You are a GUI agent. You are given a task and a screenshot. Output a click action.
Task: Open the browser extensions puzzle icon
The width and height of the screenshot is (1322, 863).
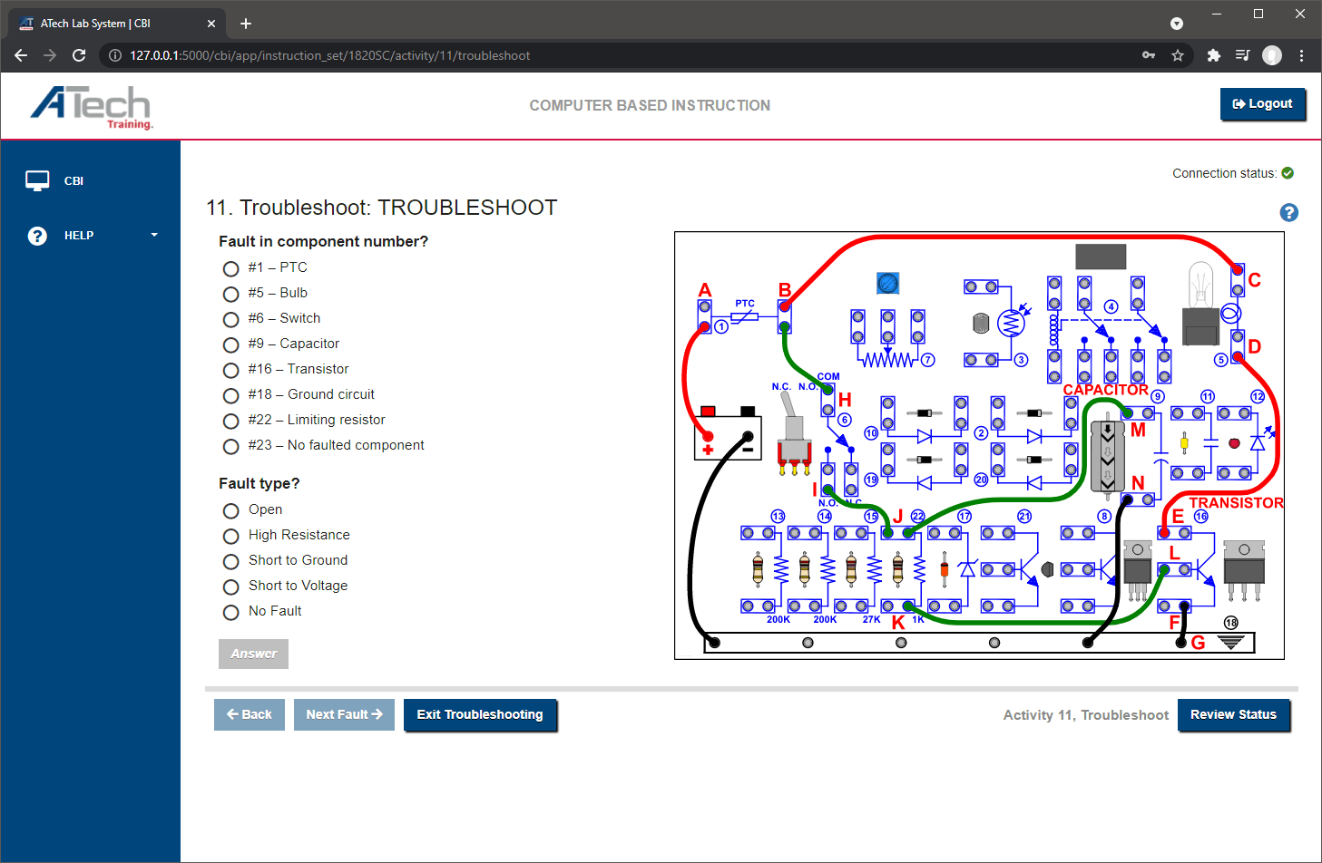1213,55
